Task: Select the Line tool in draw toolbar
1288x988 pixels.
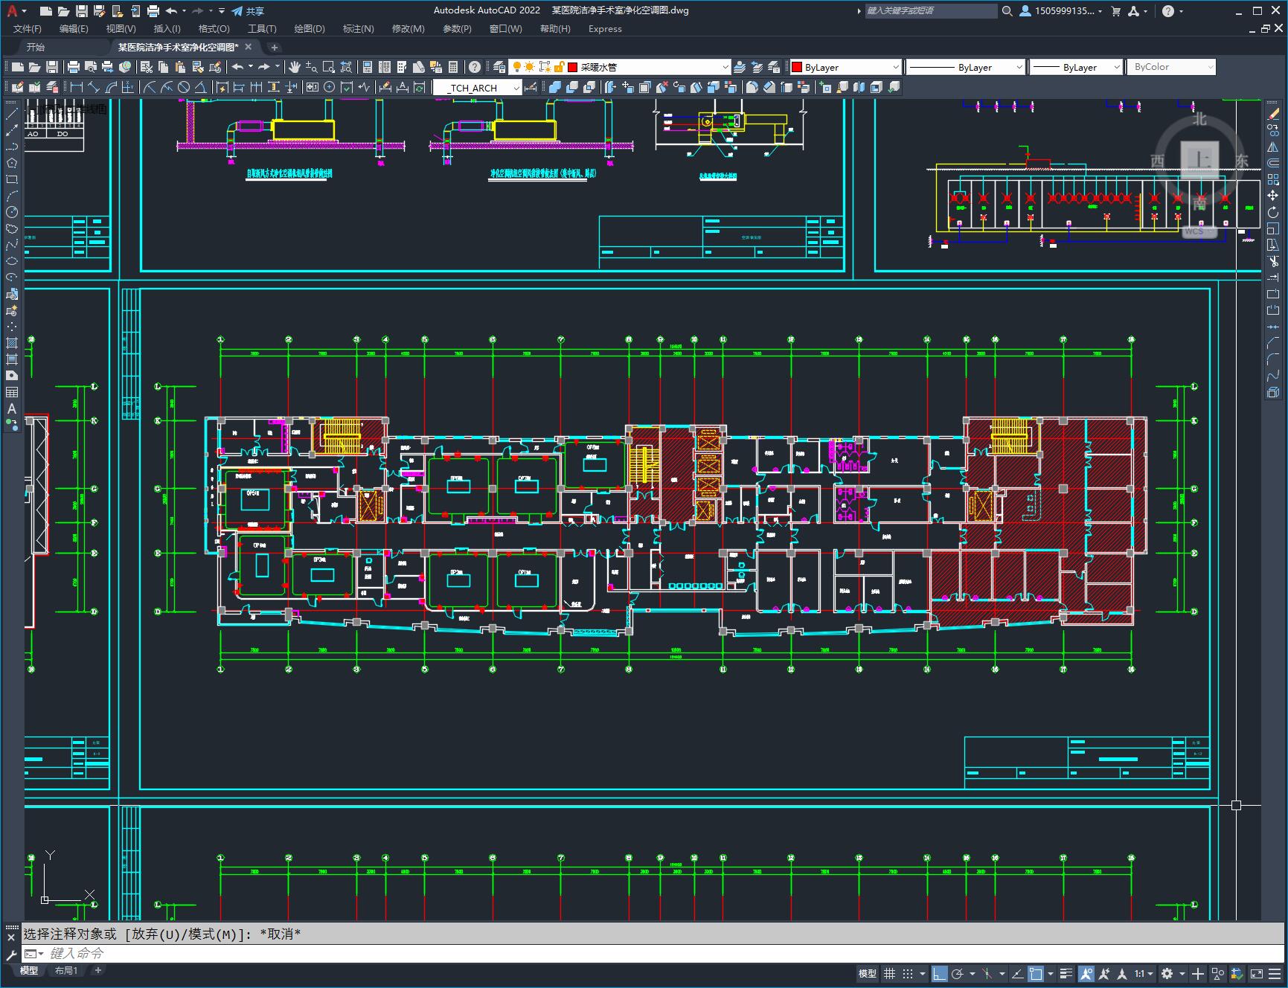Action: (x=12, y=114)
